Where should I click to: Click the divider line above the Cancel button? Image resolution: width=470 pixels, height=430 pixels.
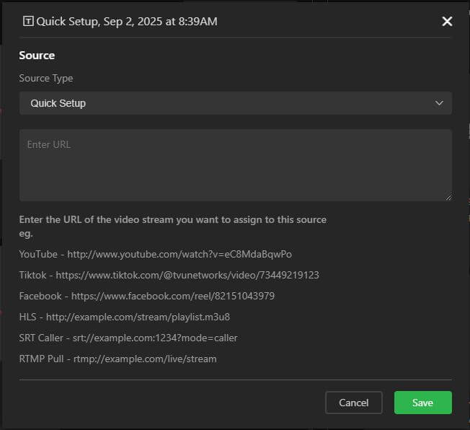pos(235,379)
